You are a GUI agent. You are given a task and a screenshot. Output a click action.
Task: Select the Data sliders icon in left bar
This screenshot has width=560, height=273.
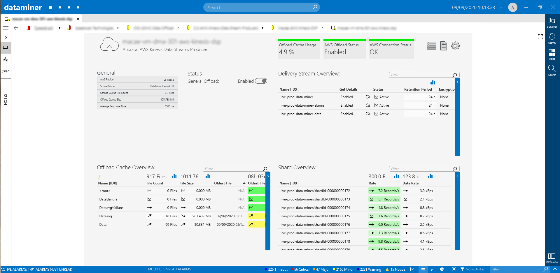coord(6,59)
